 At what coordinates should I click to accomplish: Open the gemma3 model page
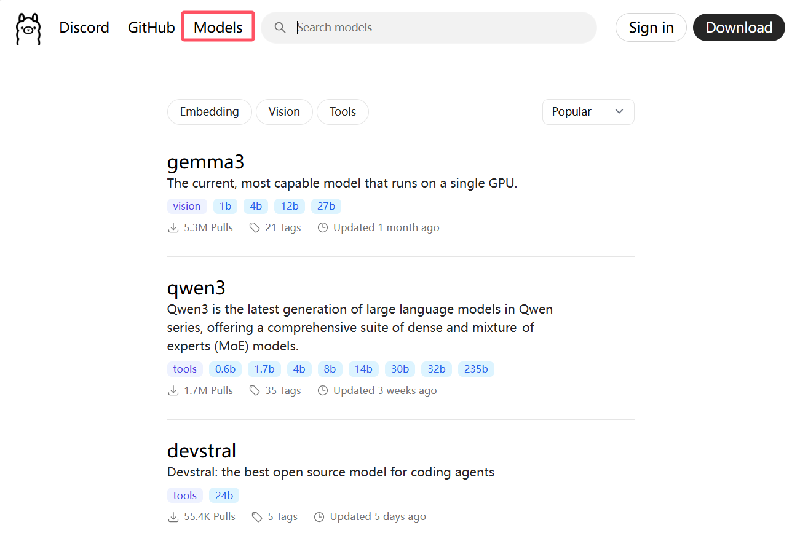coord(206,162)
